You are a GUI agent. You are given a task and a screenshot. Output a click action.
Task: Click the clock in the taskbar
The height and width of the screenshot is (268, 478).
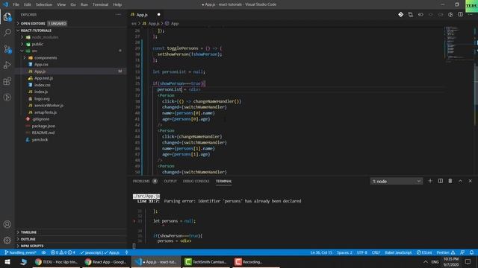pyautogui.click(x=451, y=261)
